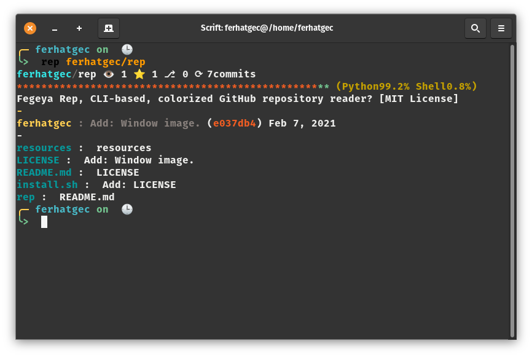Screen dimensions: 532x357
Task: Click the cyan 'LICENSE' file entry
Action: 38,160
